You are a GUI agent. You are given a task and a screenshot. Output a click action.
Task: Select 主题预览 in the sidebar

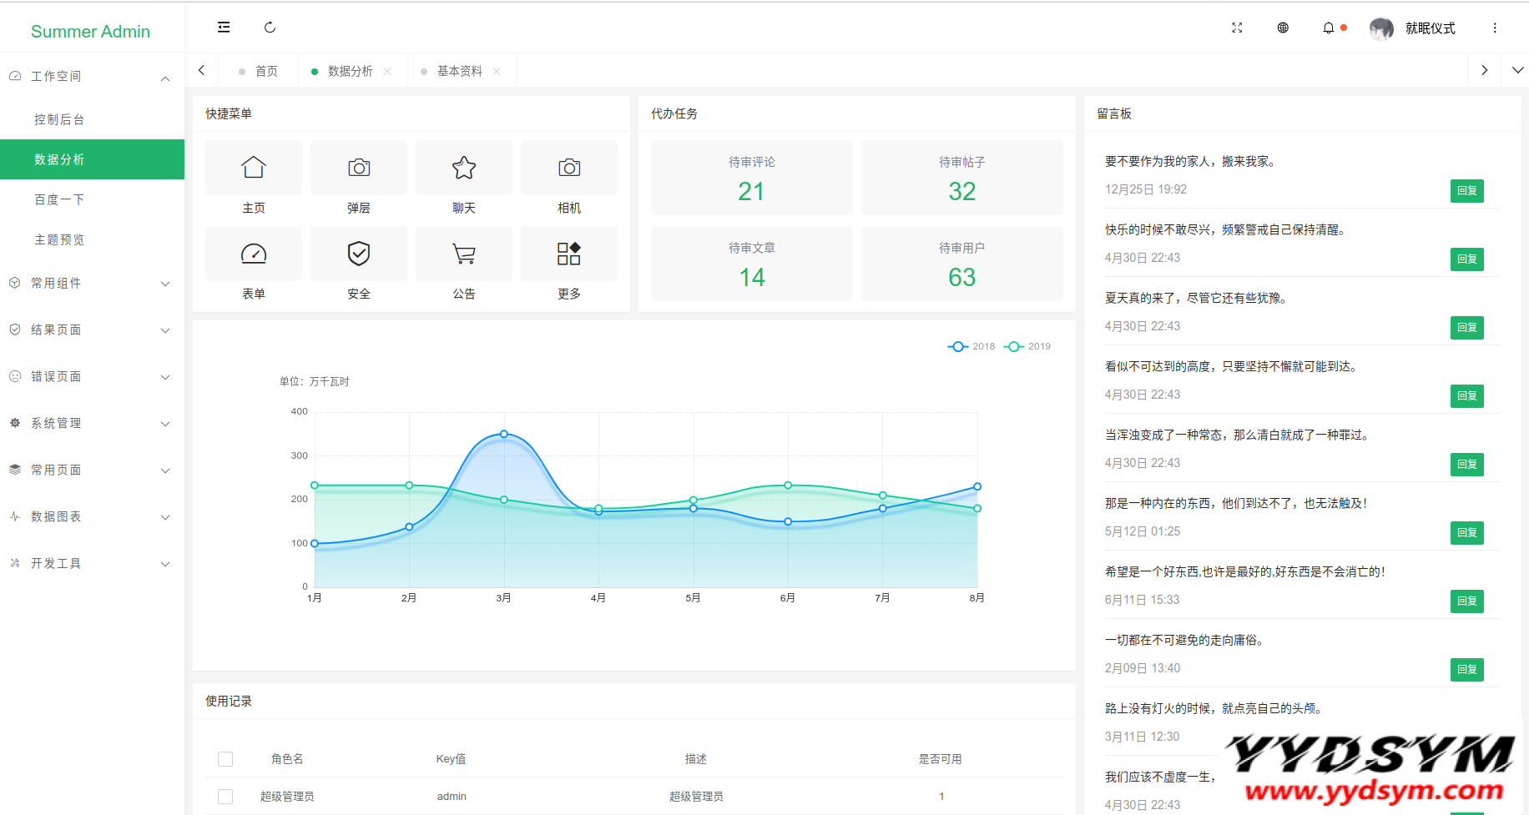(x=59, y=239)
